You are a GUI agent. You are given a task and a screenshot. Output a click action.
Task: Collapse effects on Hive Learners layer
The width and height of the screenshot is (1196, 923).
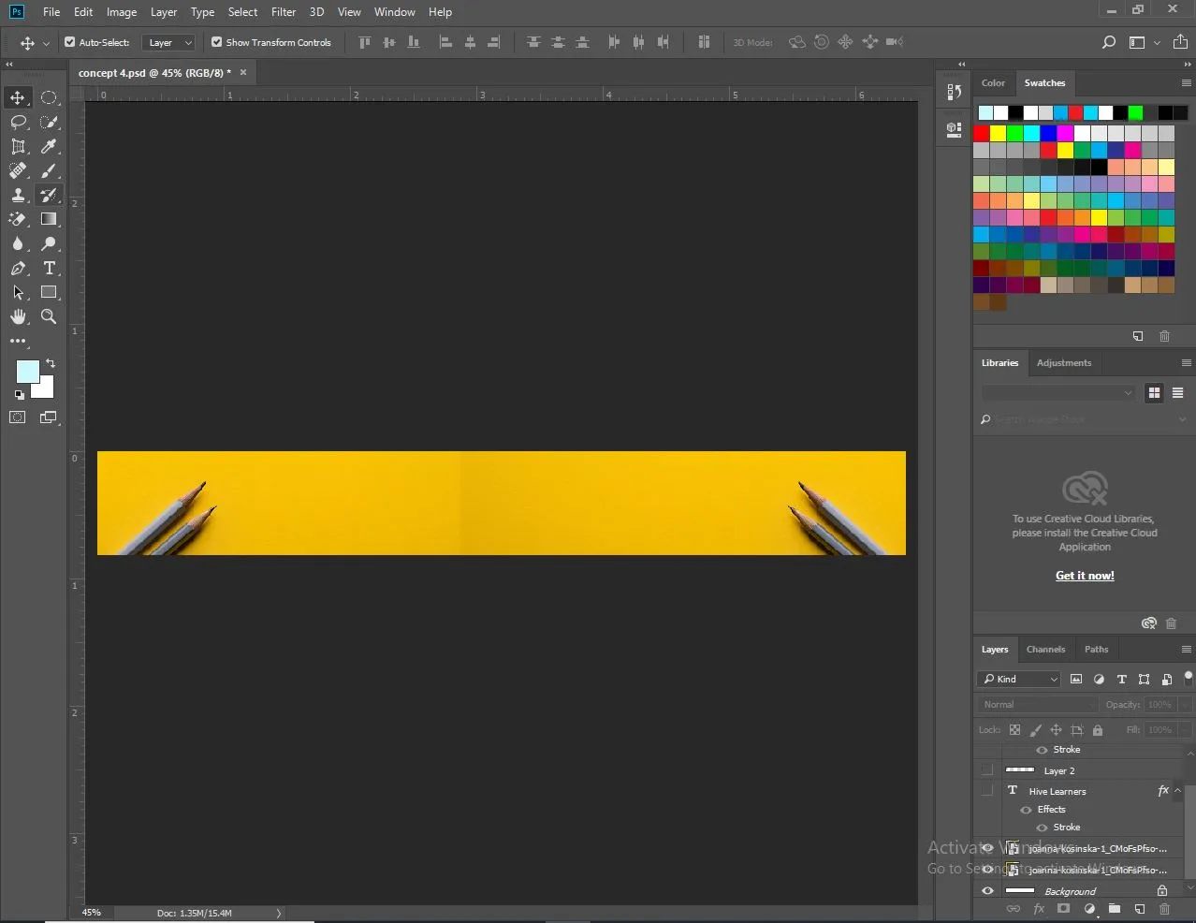point(1178,791)
